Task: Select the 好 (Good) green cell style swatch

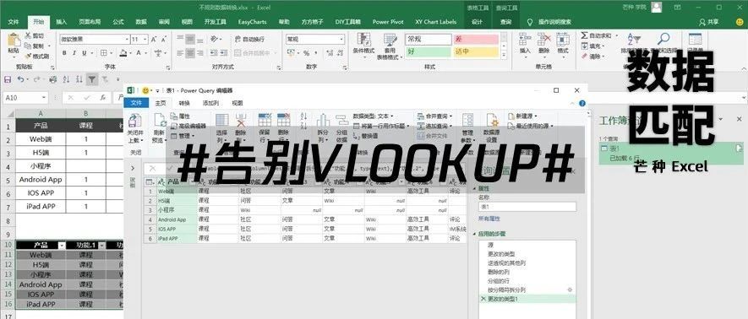Action: pyautogui.click(x=429, y=51)
